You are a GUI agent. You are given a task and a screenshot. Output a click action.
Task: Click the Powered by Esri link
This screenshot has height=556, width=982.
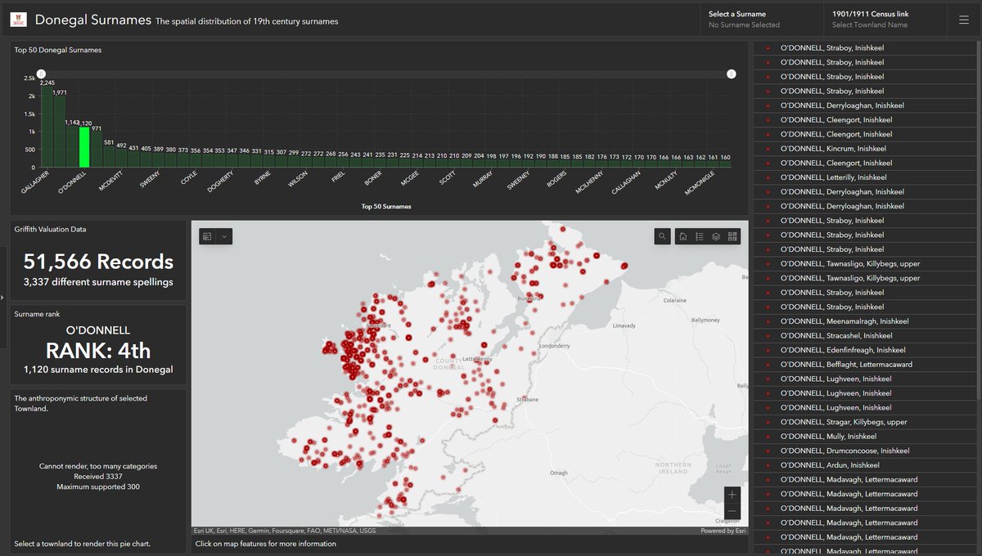click(x=723, y=531)
